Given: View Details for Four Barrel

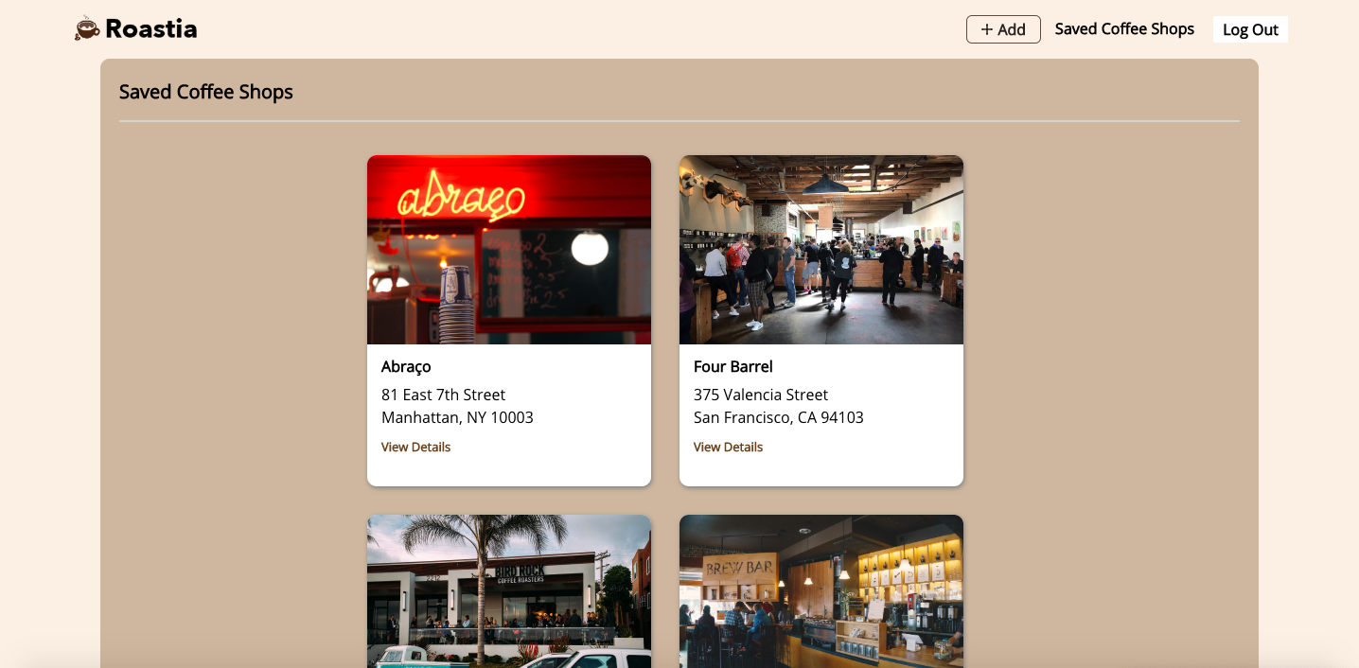Looking at the screenshot, I should [728, 447].
